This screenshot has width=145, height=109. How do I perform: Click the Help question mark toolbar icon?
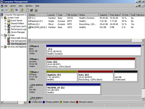pos(22,10)
